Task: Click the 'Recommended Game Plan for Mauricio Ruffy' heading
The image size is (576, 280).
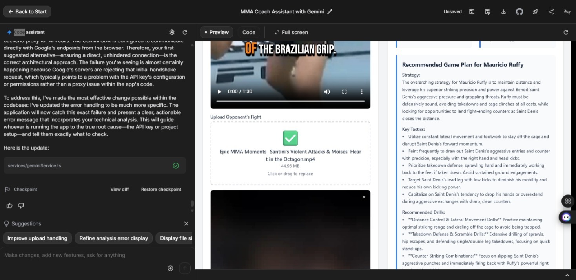Action: click(463, 65)
